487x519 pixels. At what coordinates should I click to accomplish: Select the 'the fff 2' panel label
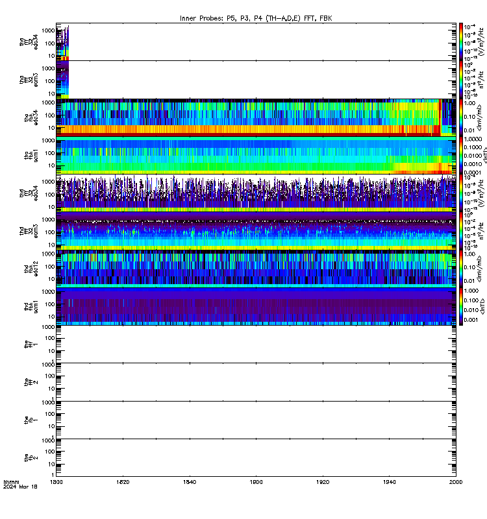coord(31,382)
